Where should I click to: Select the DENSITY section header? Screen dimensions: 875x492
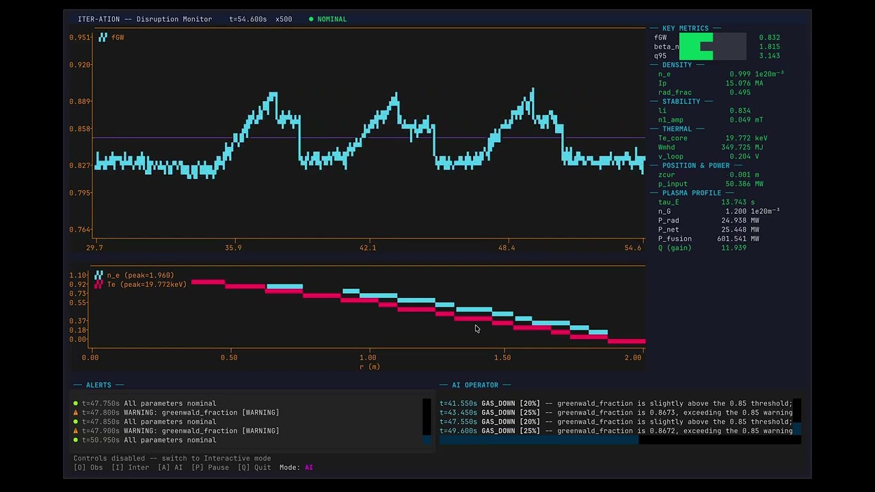pyautogui.click(x=677, y=65)
